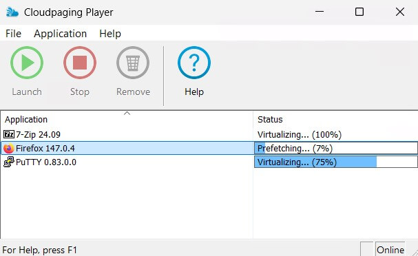
Task: Close the Cloudpaging Player window
Action: coord(400,12)
